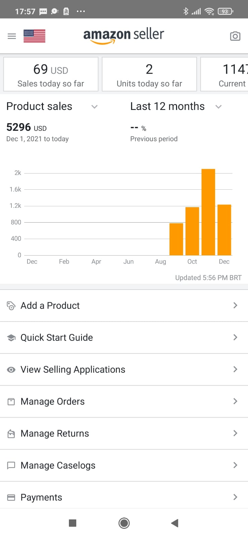Viewport: 248px width, 538px height.
Task: Tap the Manage Returns box icon
Action: [11, 434]
